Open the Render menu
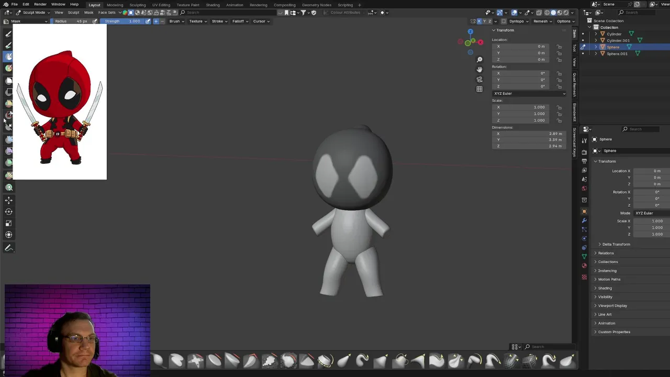This screenshot has width=670, height=377. [x=40, y=4]
